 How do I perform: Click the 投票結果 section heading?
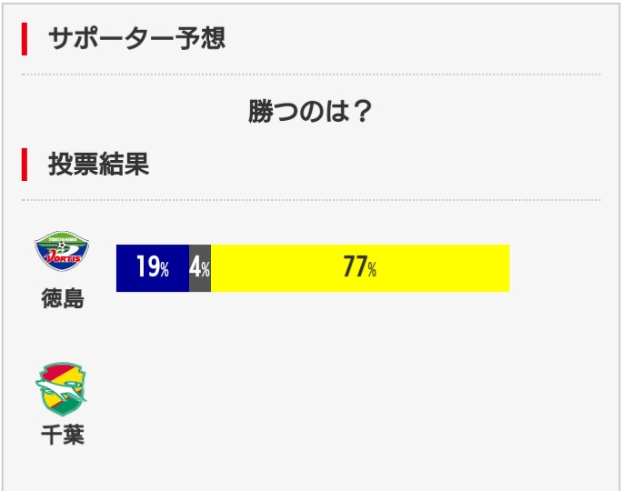[98, 165]
